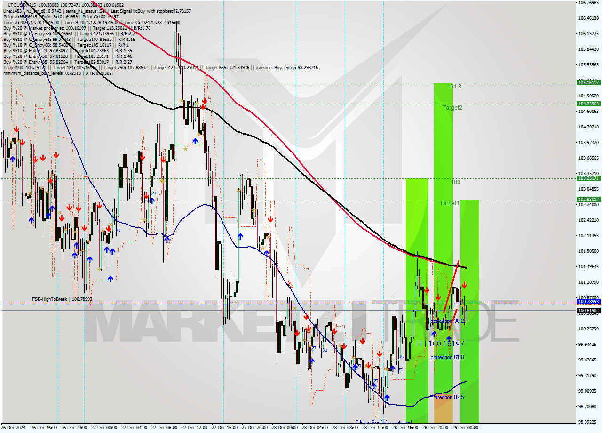Click the 99.31790 price axis value
602x433 pixels.
pyautogui.click(x=588, y=376)
